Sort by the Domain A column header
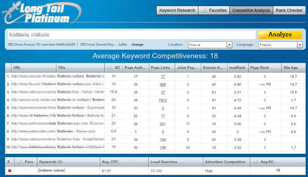This screenshot has width=308, height=177. click(214, 68)
